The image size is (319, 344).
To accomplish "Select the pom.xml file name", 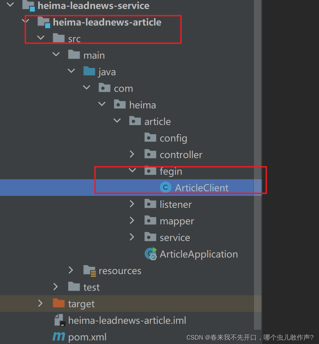I will tap(87, 337).
